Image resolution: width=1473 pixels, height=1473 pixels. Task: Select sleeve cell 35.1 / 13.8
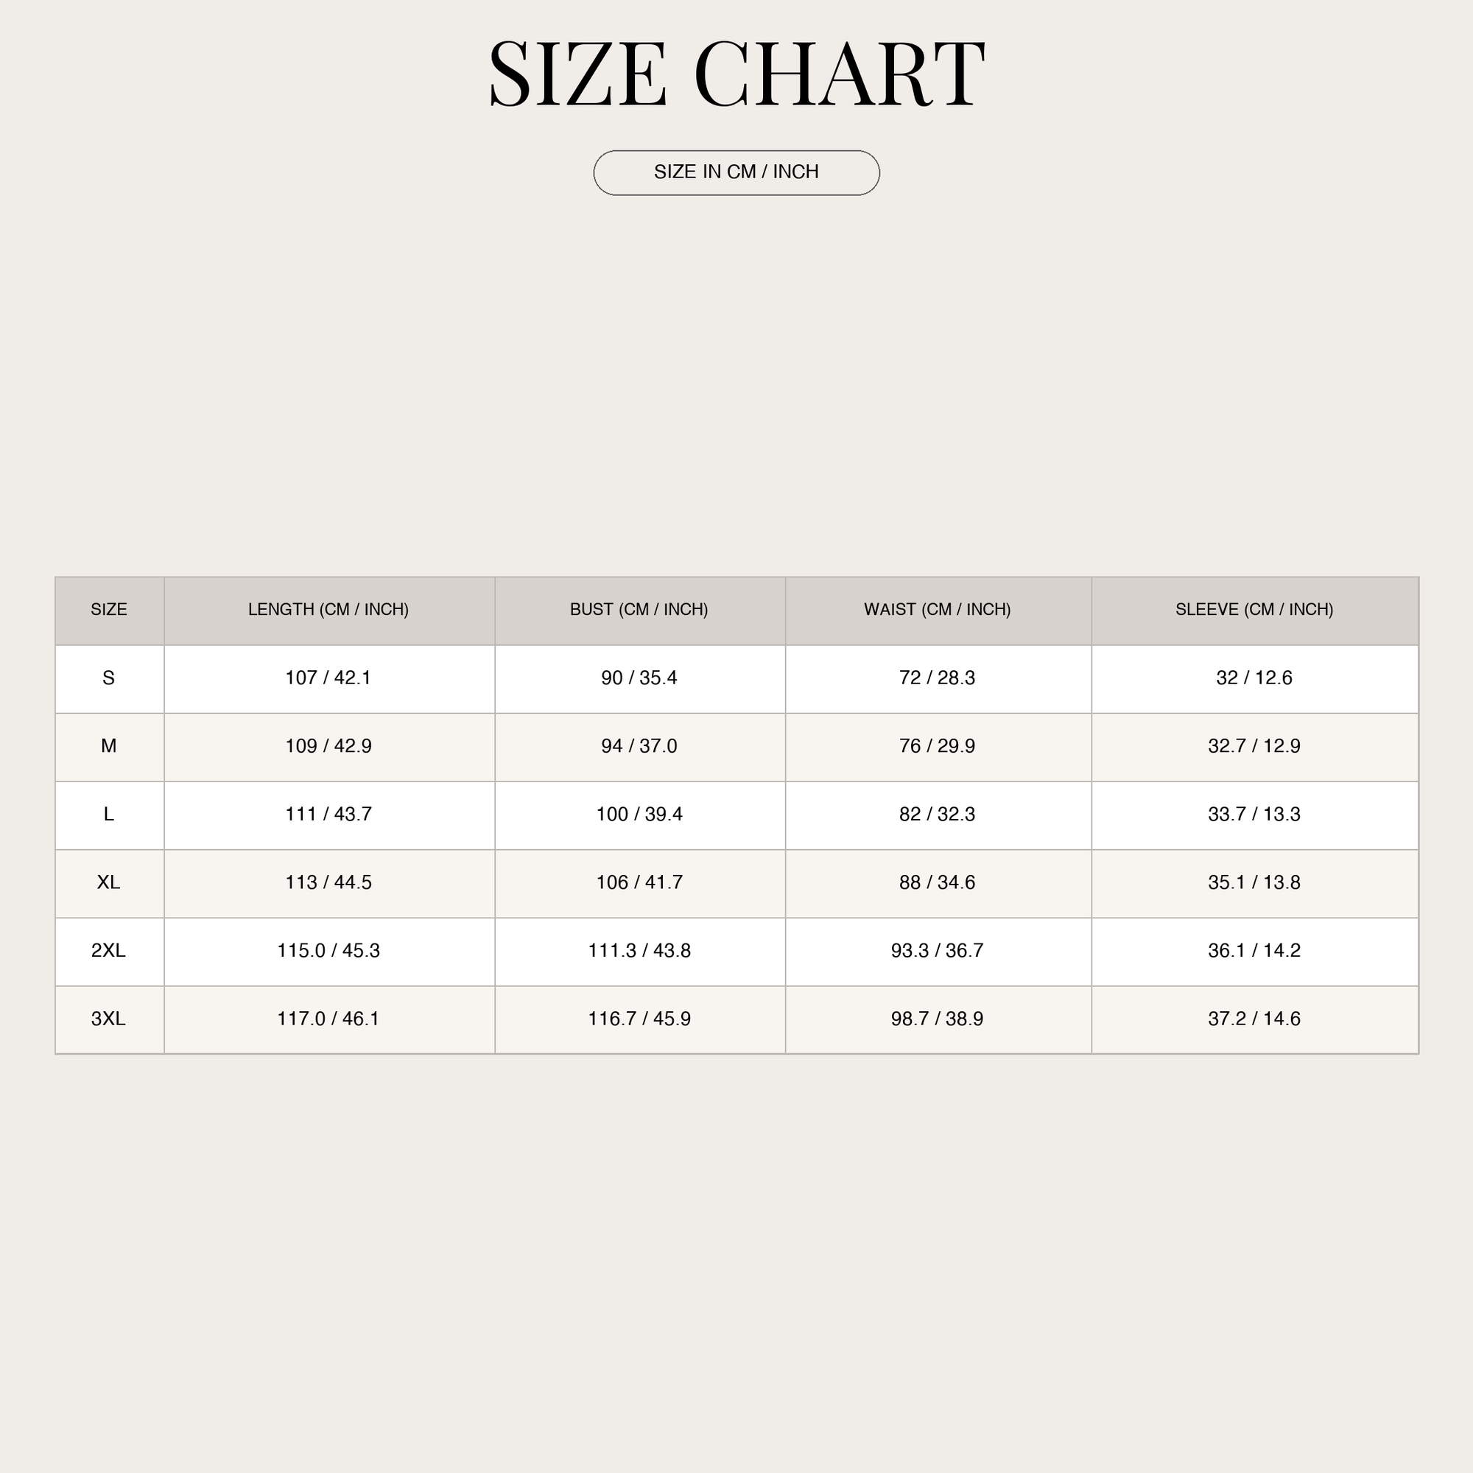1254,883
